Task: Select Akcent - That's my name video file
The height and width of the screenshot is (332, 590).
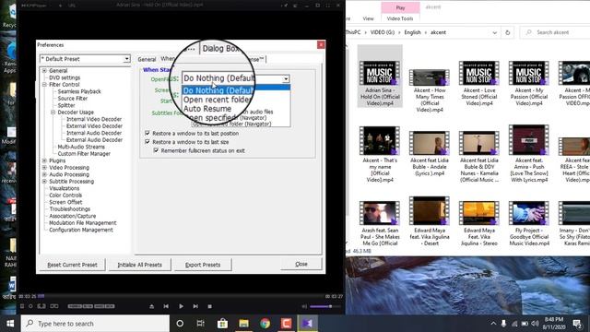Action: [x=380, y=154]
